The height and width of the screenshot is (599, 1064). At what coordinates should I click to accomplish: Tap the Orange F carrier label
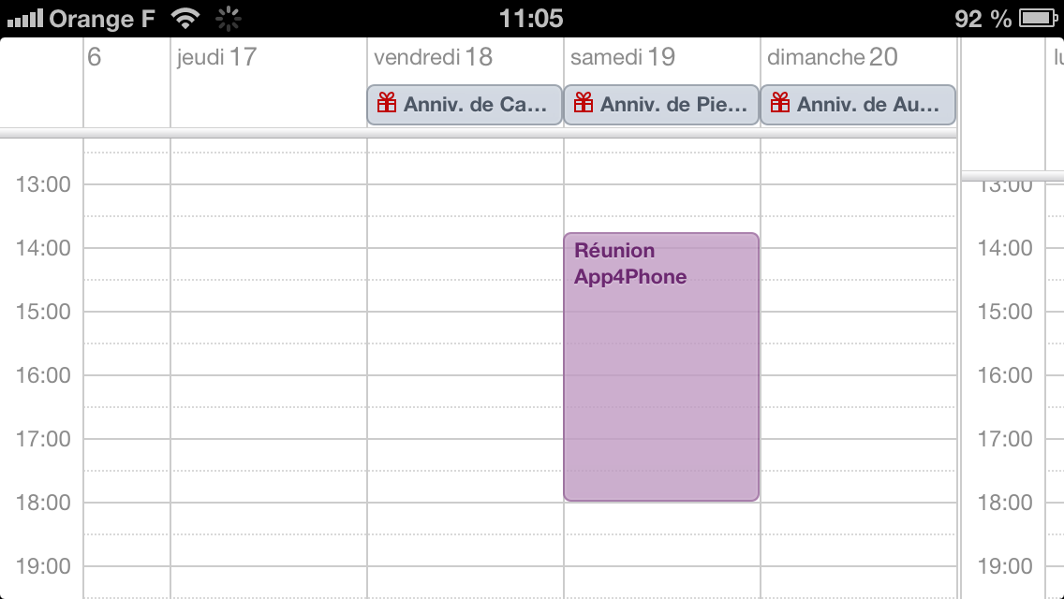pos(103,19)
